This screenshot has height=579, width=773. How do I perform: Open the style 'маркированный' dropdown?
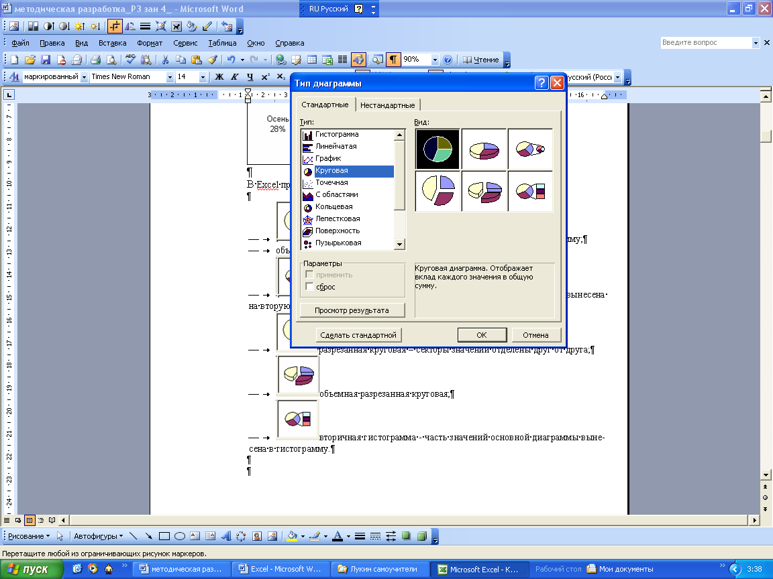coord(84,77)
